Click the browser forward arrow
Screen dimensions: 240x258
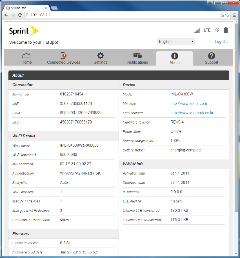13,15
